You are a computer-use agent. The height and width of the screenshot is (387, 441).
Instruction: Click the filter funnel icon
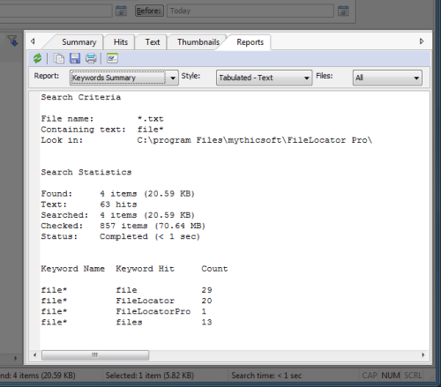[x=12, y=41]
